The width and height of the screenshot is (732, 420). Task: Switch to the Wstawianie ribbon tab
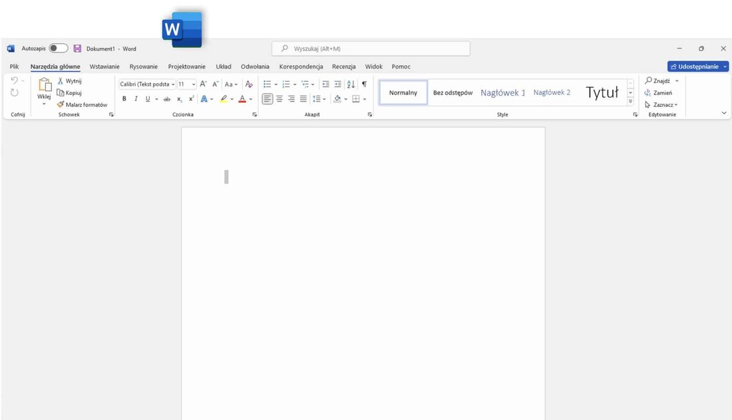coord(104,66)
